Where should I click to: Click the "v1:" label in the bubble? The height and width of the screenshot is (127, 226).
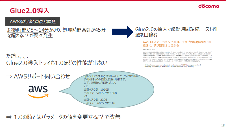(x=86, y=86)
